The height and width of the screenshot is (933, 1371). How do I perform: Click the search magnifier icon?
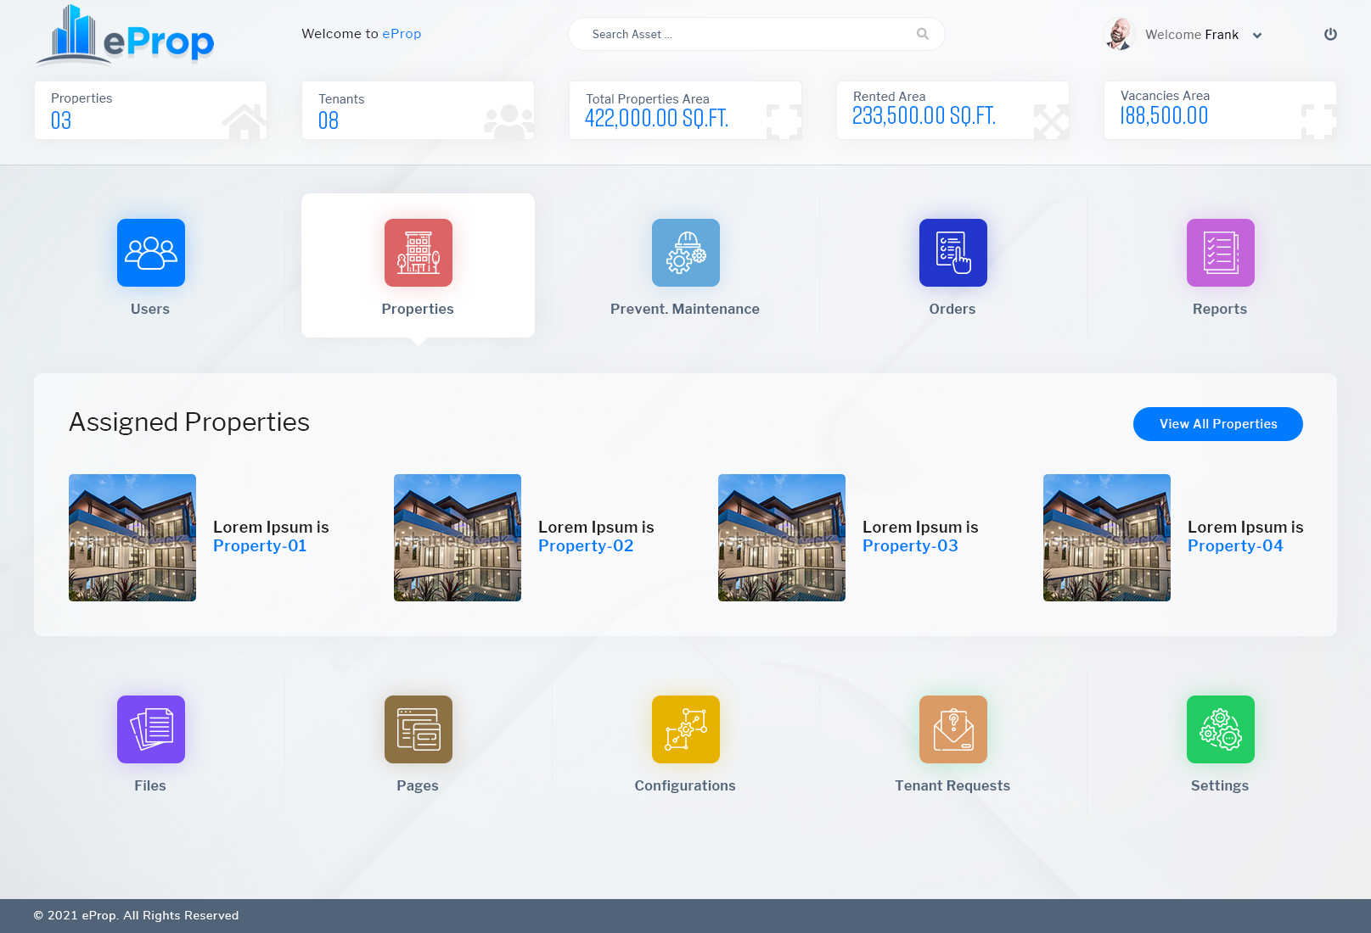tap(922, 34)
